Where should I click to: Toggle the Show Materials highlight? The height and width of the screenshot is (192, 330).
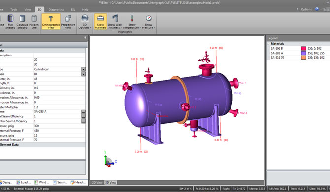[x=100, y=22]
